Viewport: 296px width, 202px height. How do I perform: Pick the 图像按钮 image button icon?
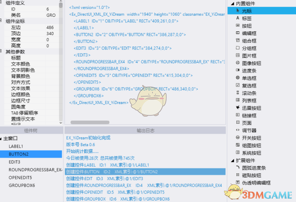238,63
